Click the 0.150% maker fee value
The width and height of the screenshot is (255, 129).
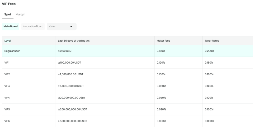[x=161, y=51]
